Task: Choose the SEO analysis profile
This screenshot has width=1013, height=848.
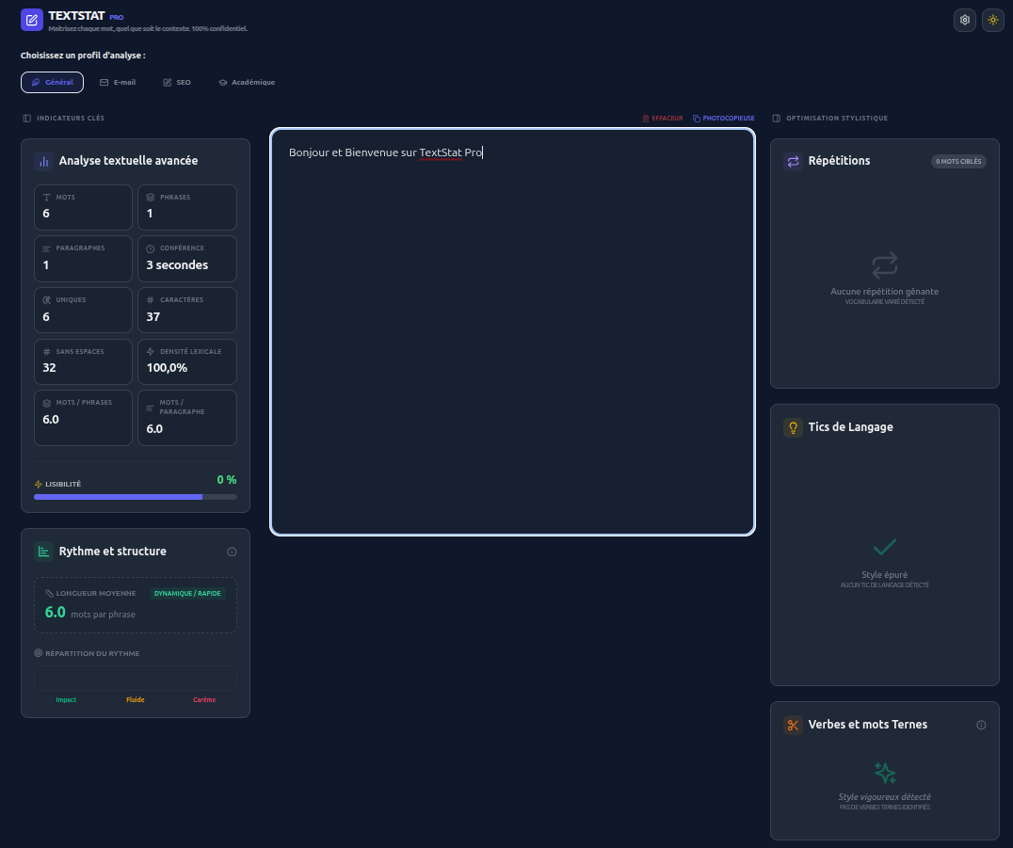Action: [177, 82]
